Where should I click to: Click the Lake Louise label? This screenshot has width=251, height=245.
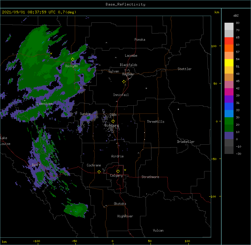click(x=5, y=141)
